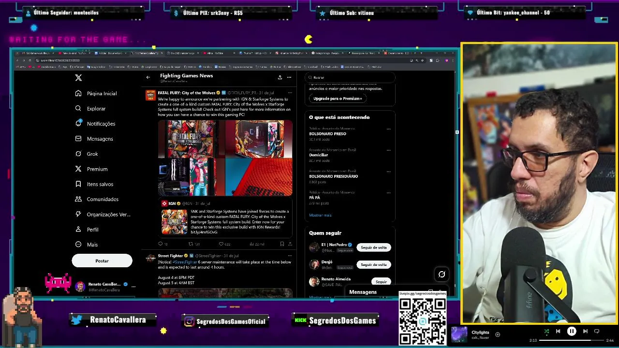619x348 pixels.
Task: Open Comunidades in the sidebar
Action: pos(97,199)
